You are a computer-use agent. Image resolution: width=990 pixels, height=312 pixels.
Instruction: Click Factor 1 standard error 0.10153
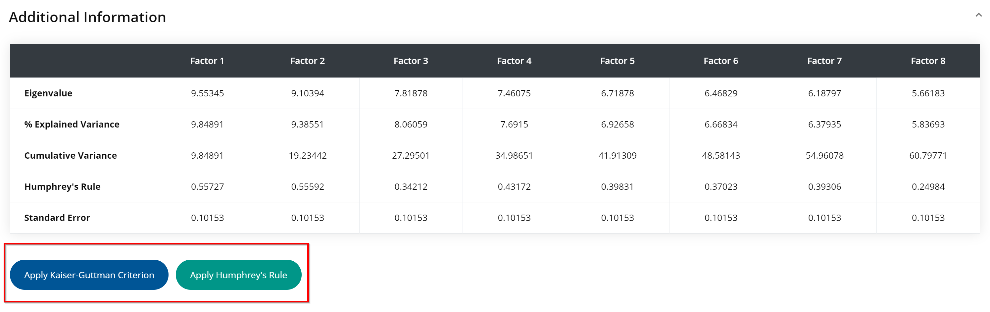(207, 218)
